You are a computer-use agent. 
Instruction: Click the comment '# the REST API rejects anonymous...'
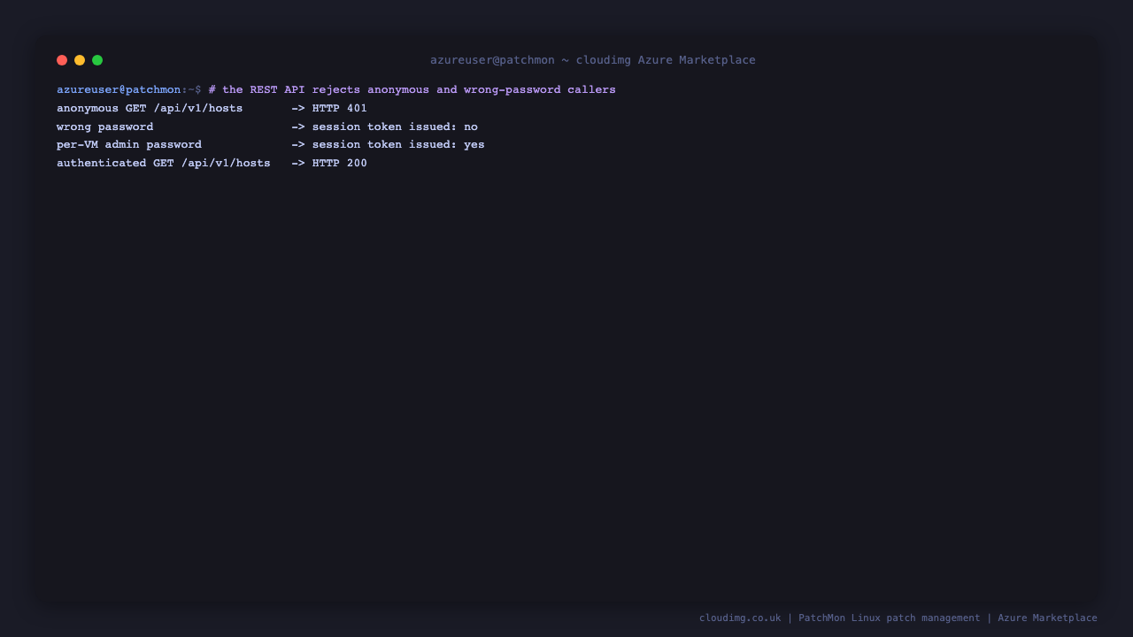click(x=412, y=90)
